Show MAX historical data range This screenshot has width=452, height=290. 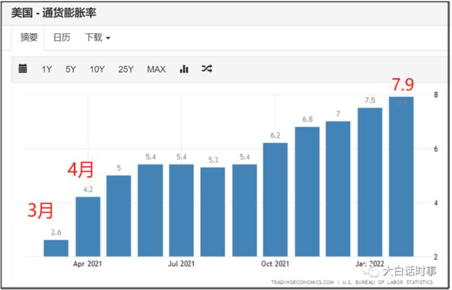157,70
